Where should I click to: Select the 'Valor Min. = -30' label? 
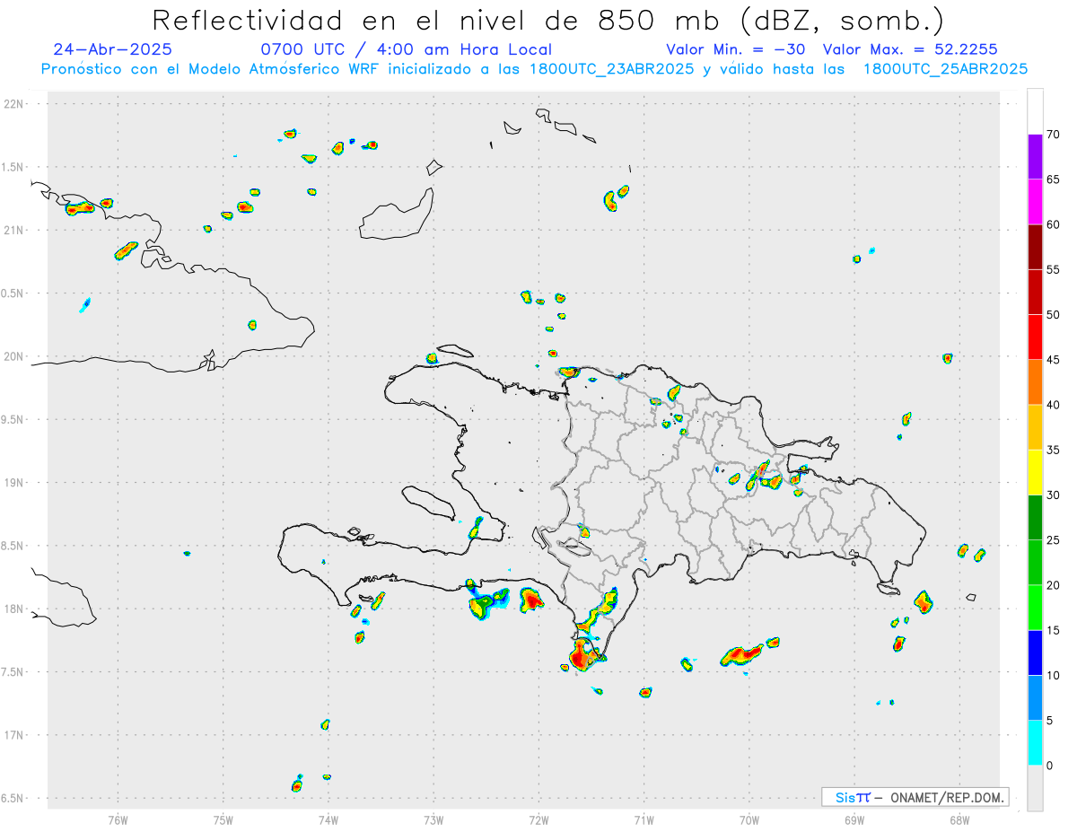coord(736,49)
